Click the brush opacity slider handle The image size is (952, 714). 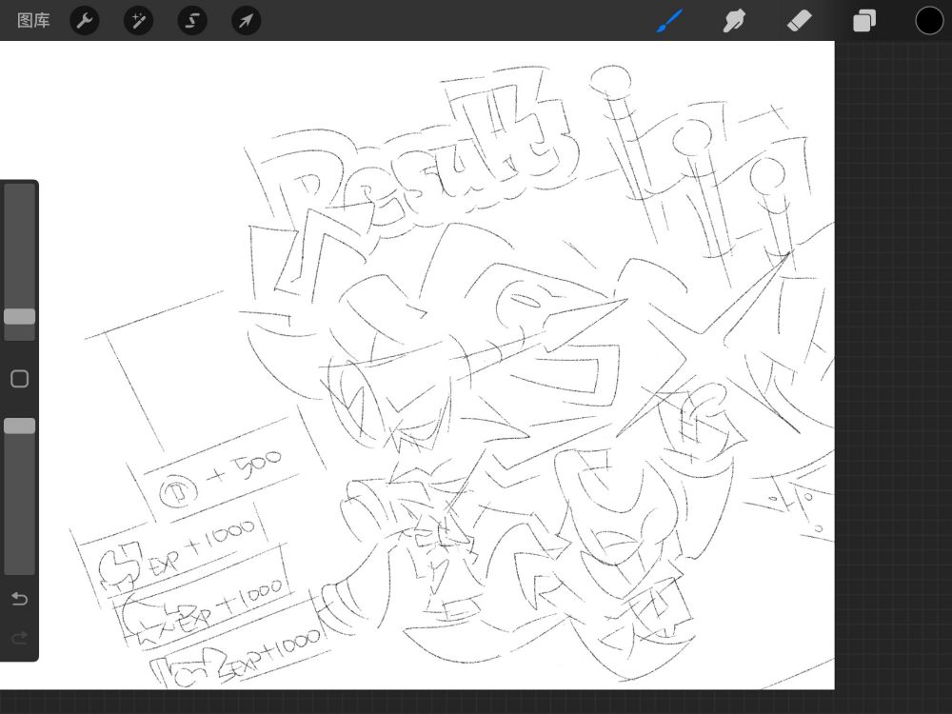tap(19, 426)
